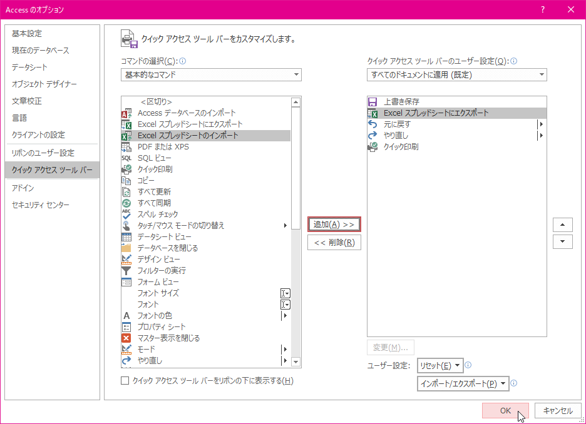Select やり直し in left command list
This screenshot has width=586, height=424.
click(x=205, y=361)
